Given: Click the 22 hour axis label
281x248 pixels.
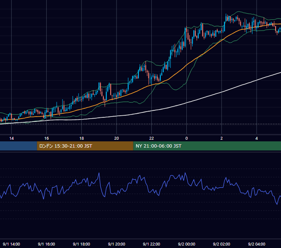Looking at the screenshot, I should (152, 138).
